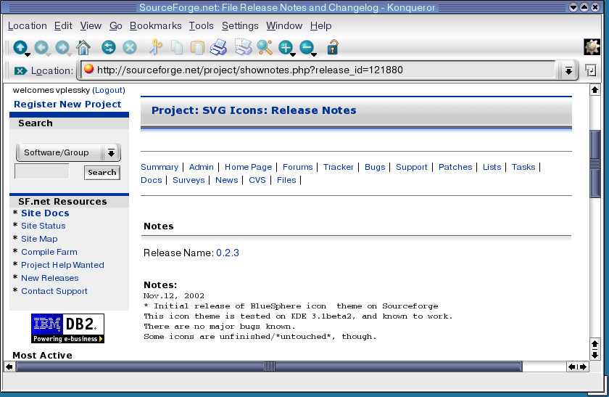Open the Bugs link
Image resolution: width=609 pixels, height=397 pixels.
[375, 167]
